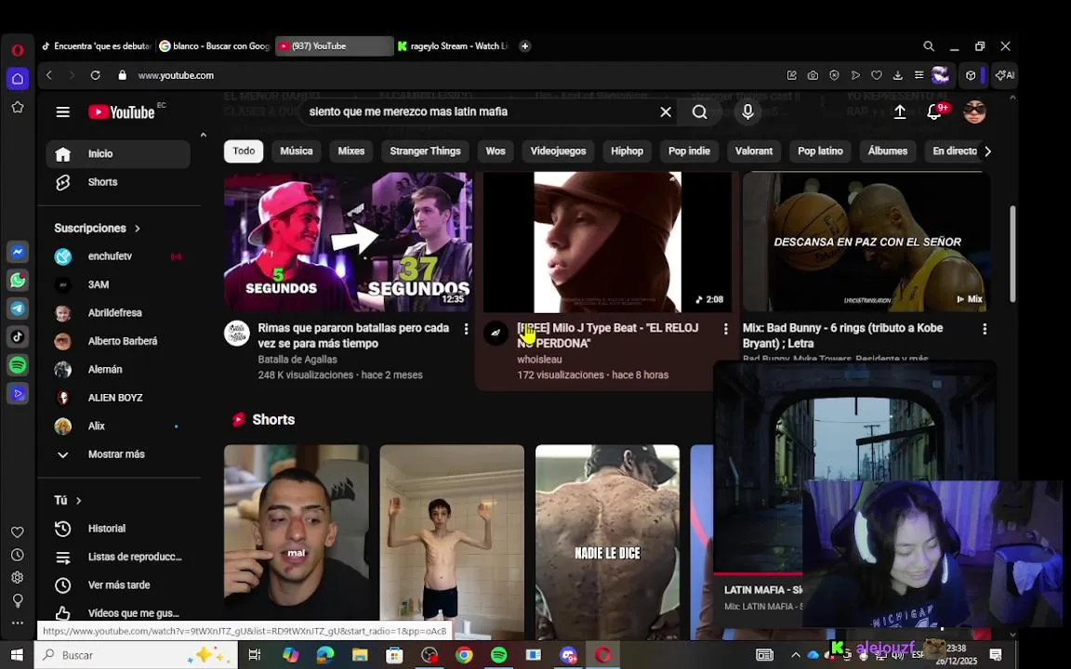Screen dimensions: 1071x669
Task: Open Telegram in the Opera sidebar
Action: click(x=18, y=308)
